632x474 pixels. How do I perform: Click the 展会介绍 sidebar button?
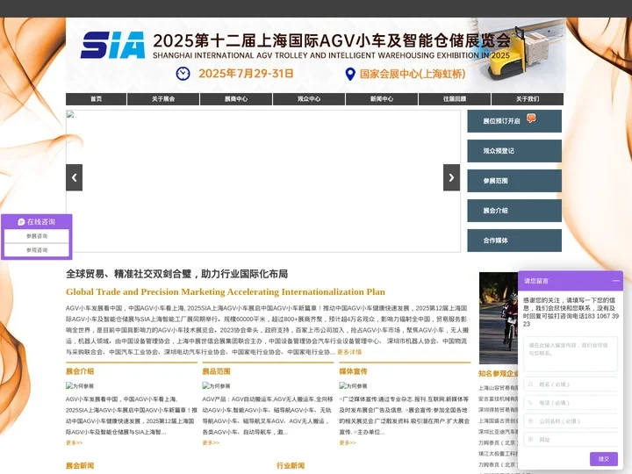pyautogui.click(x=514, y=211)
